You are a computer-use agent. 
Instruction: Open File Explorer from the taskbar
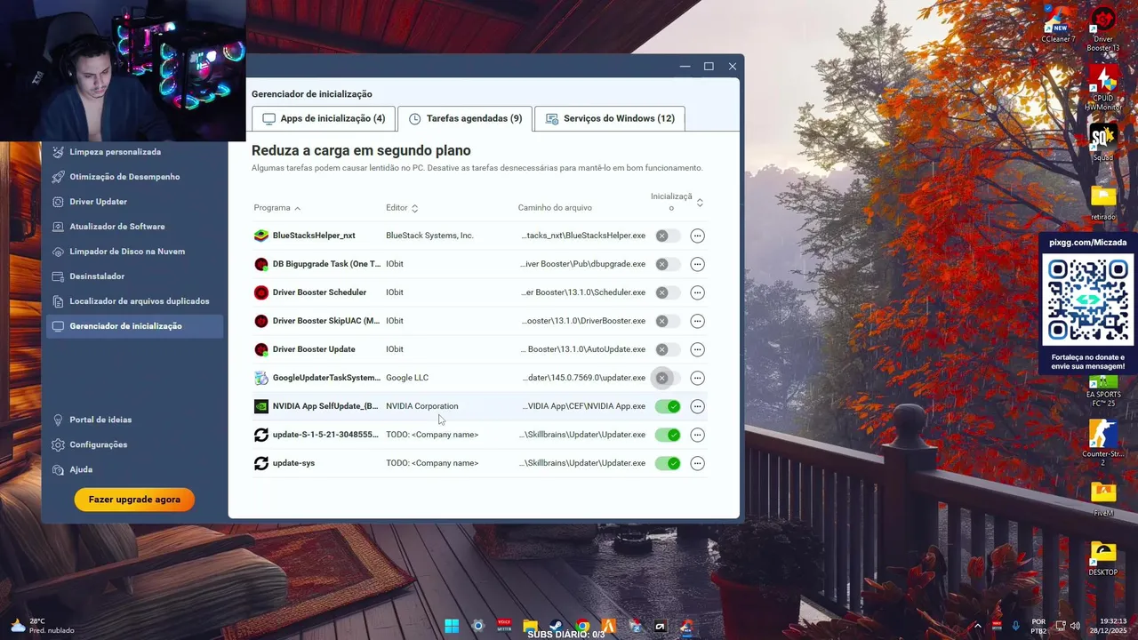530,626
